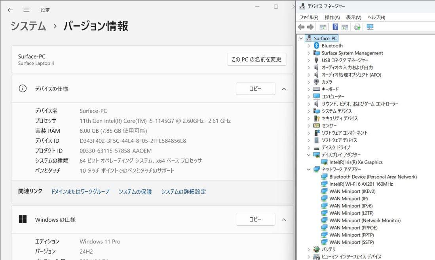Click the update driver toolbar icon in Device Manager
Image resolution: width=435 pixels, height=260 pixels.
pyautogui.click(x=357, y=27)
